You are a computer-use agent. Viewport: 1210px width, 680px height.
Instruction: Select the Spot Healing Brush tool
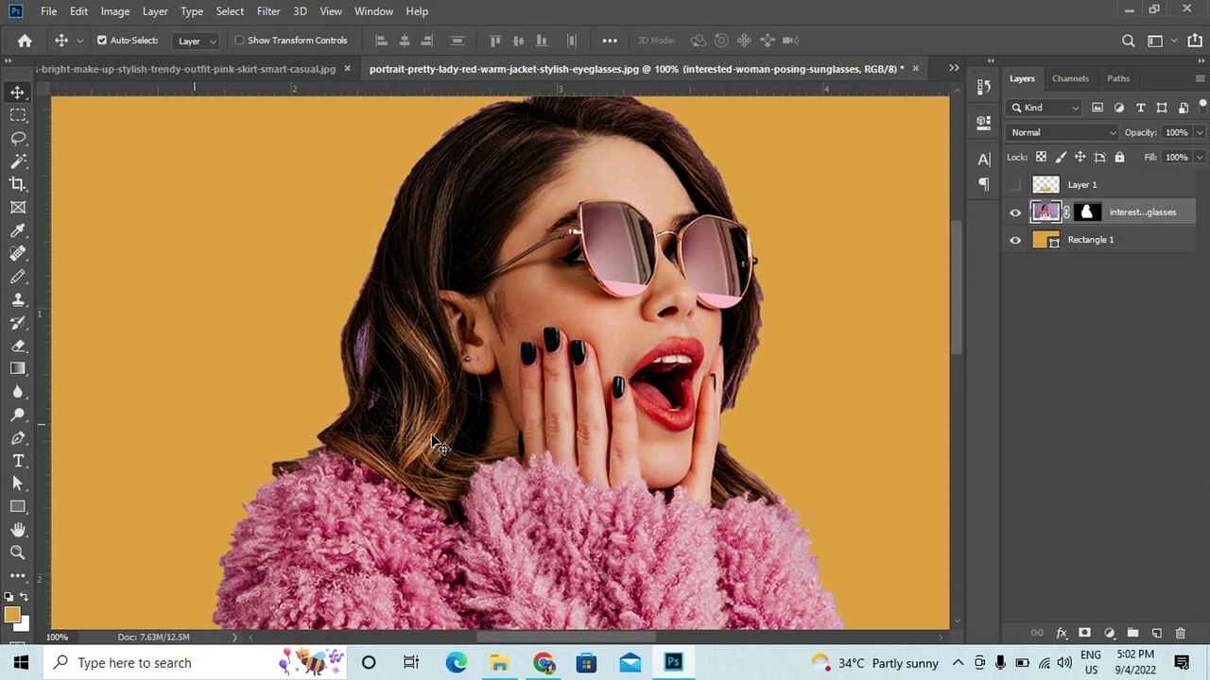[18, 253]
